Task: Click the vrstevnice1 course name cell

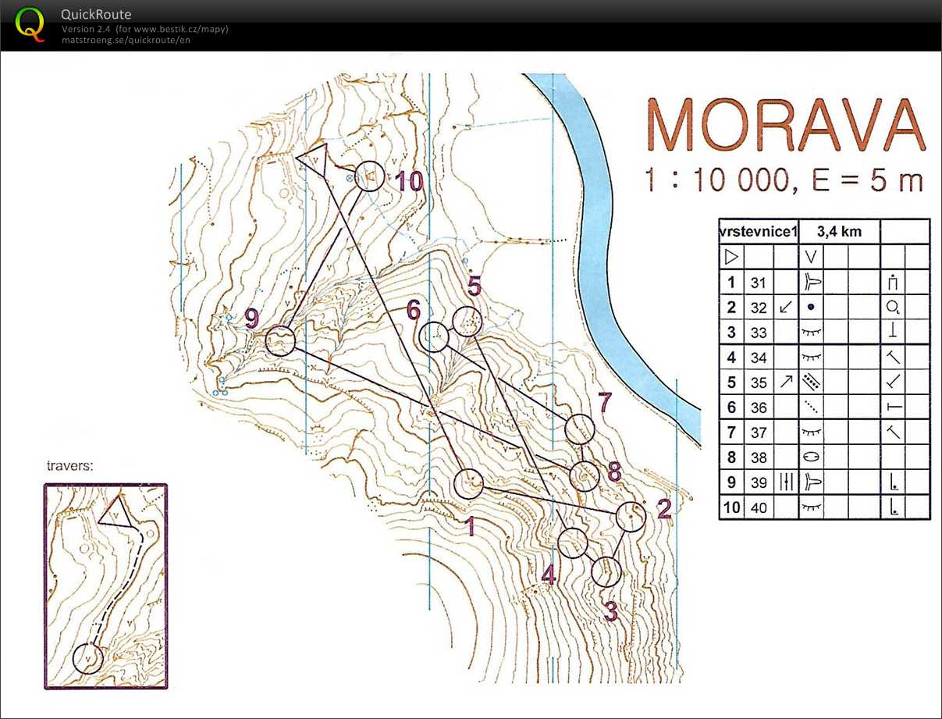Action: coord(758,232)
